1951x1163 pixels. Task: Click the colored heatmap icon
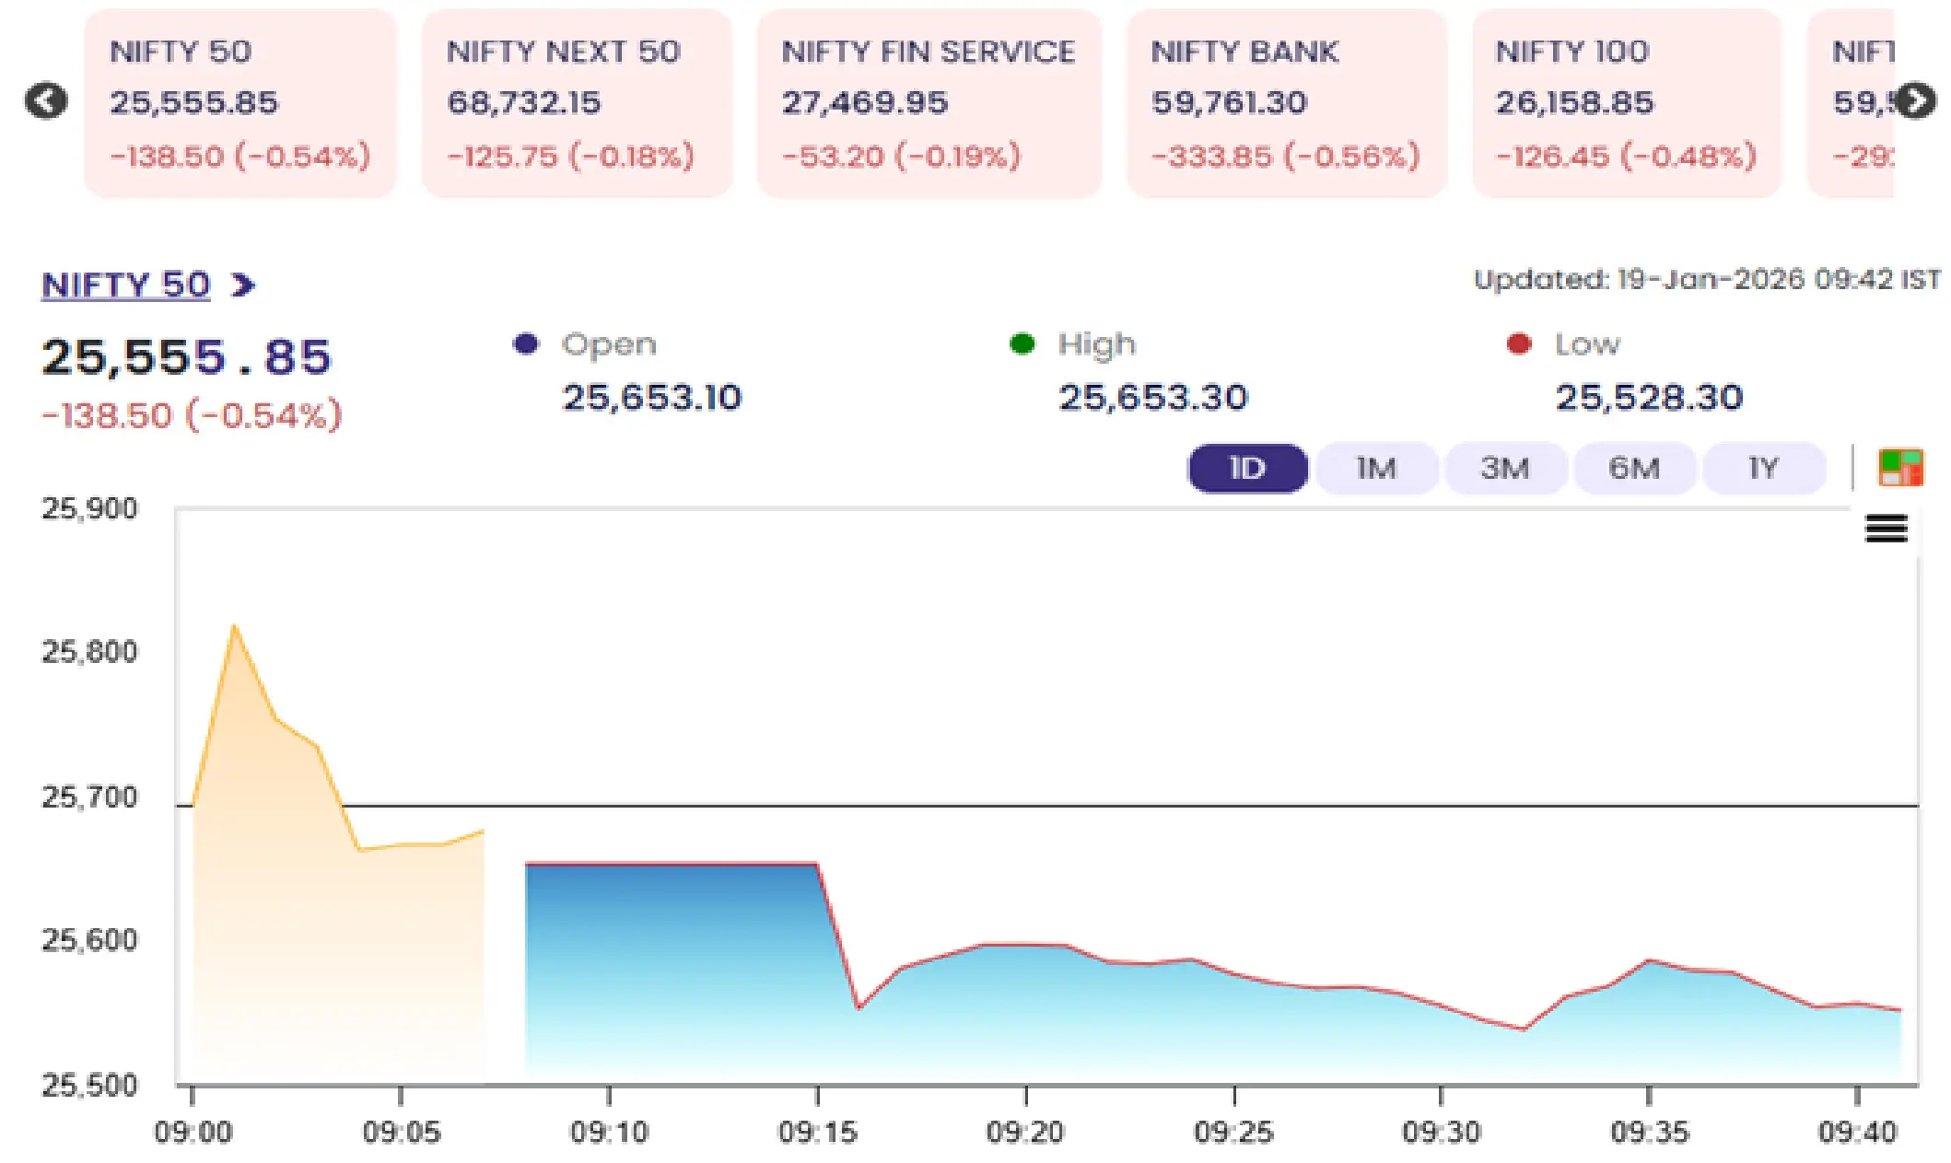tap(1900, 468)
